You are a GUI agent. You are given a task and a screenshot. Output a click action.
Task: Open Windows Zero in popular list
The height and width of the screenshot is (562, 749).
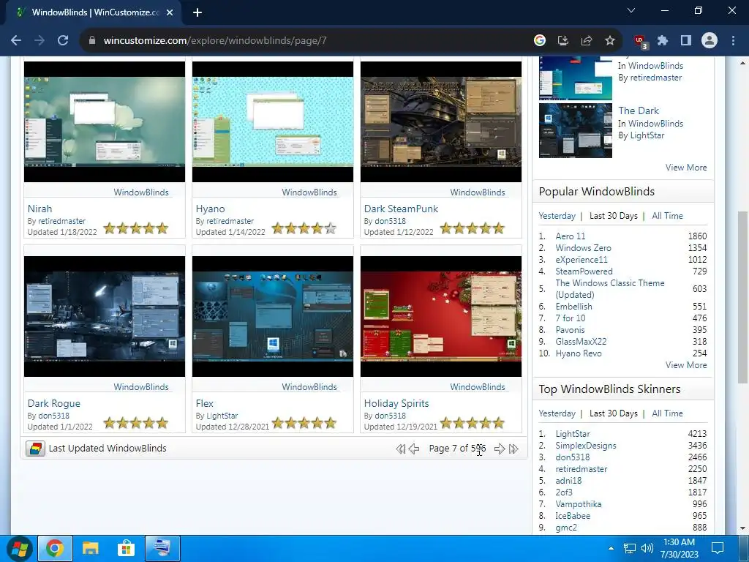583,248
